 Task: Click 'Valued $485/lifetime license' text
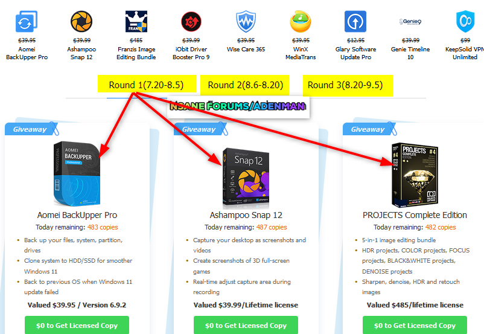(x=415, y=305)
